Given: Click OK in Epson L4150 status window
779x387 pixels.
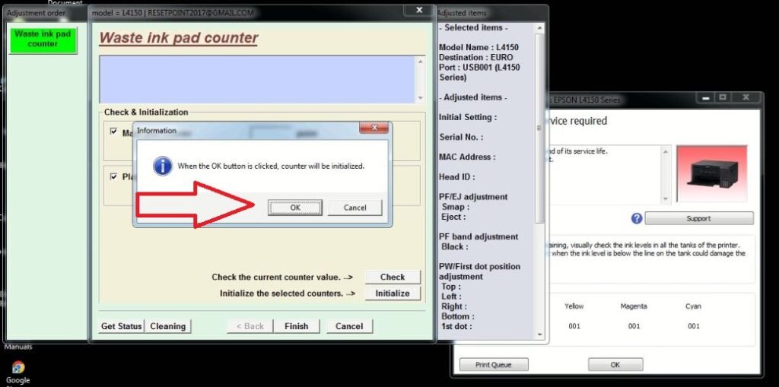Looking at the screenshot, I should [x=615, y=365].
